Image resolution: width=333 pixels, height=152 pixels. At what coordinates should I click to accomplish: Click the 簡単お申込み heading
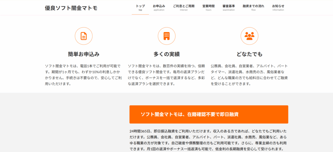click(x=84, y=54)
